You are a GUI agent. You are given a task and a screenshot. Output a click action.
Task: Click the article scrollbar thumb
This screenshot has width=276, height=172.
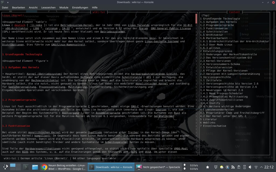coord(196,19)
